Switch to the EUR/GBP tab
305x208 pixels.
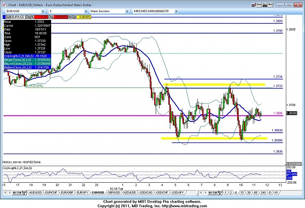point(67,193)
